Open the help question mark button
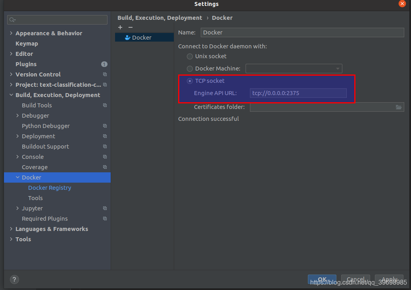Viewport: 411px width, 290px height. coord(14,279)
